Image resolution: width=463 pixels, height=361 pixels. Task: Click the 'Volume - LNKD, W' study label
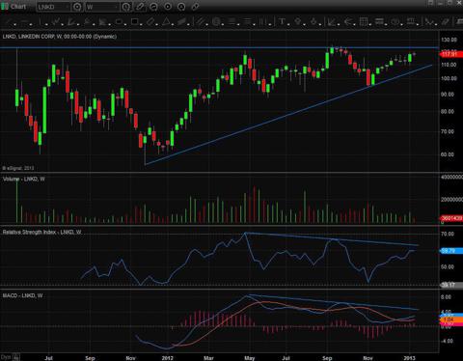tap(24, 179)
